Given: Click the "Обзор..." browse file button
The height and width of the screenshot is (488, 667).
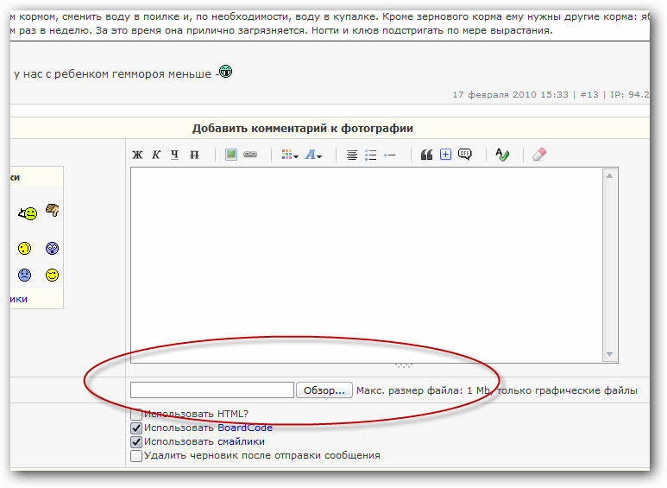Looking at the screenshot, I should point(325,390).
